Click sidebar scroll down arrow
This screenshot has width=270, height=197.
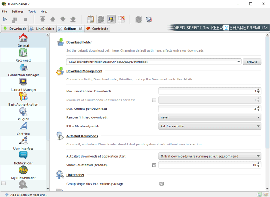pos(48,189)
